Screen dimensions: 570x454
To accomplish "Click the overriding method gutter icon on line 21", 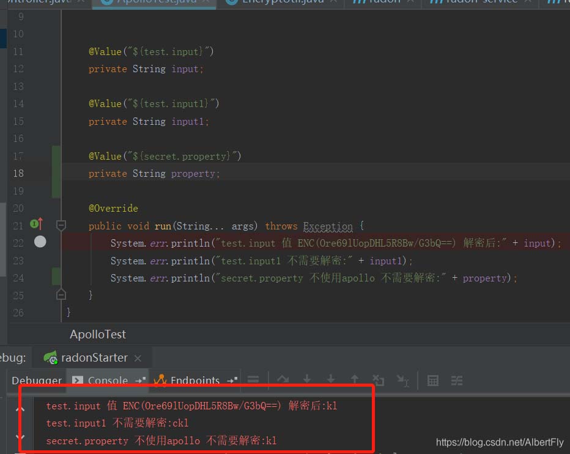I will click(36, 223).
